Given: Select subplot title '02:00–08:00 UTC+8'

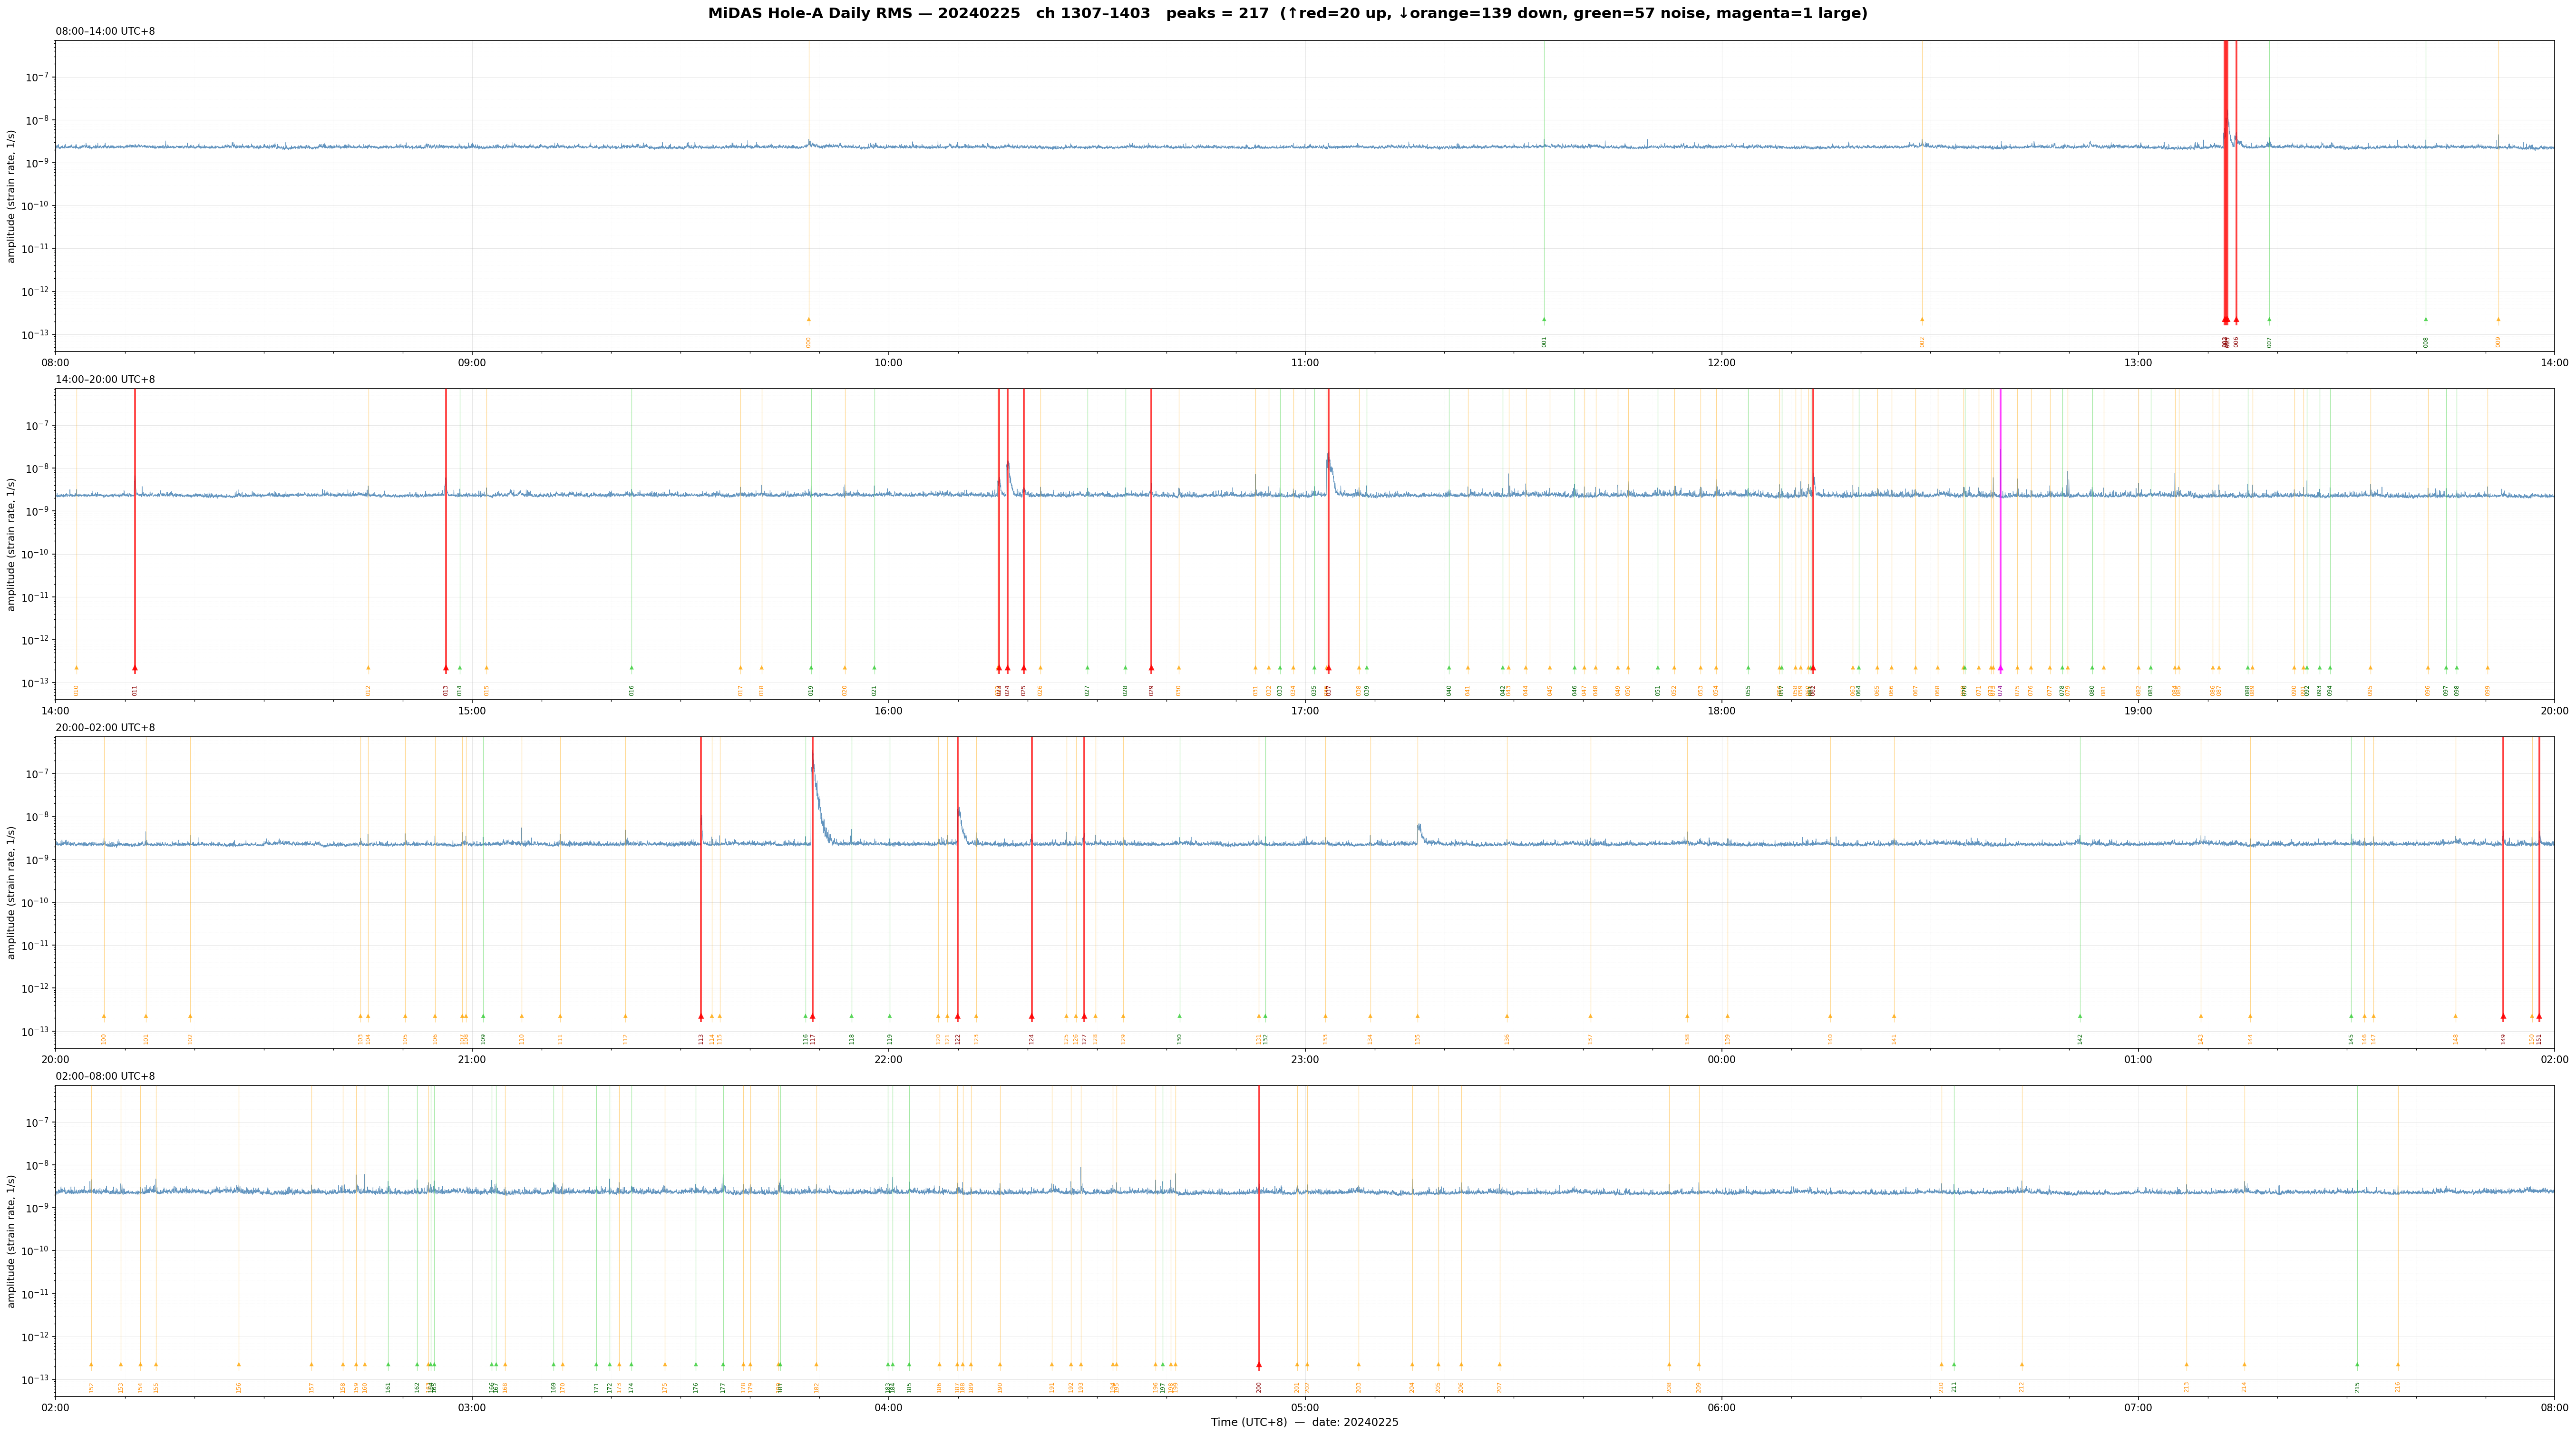Looking at the screenshot, I should [x=105, y=1076].
